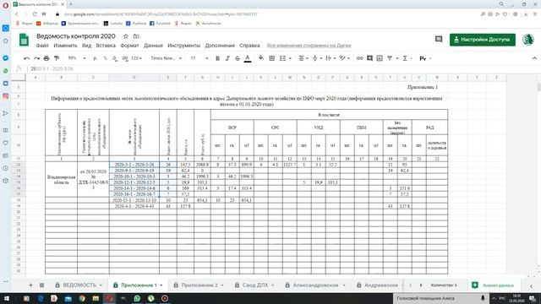Screen dimensions: 541x304
Task: Open the vertical align dropdown
Action: 317,58
